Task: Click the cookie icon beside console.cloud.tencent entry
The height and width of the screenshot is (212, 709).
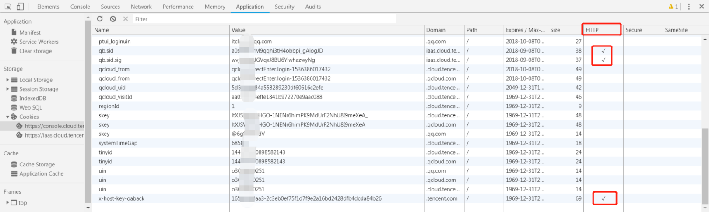Action: (19, 126)
